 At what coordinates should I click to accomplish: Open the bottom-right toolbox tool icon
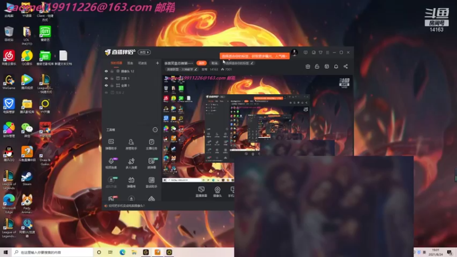151,199
